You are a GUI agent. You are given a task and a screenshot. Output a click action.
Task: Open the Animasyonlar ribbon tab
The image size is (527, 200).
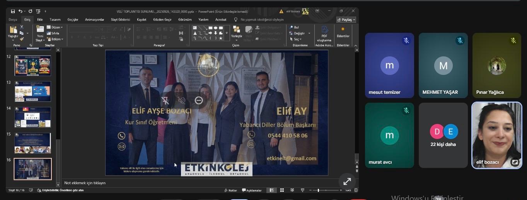94,20
